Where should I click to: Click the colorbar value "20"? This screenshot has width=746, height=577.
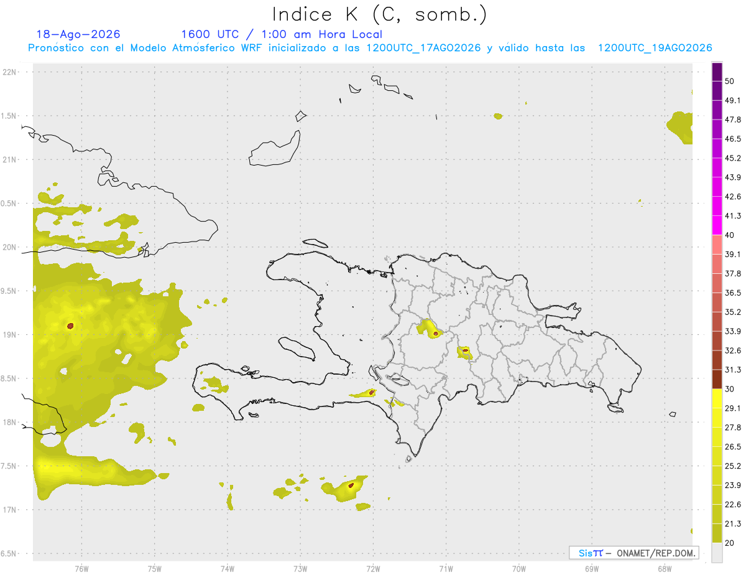point(729,543)
